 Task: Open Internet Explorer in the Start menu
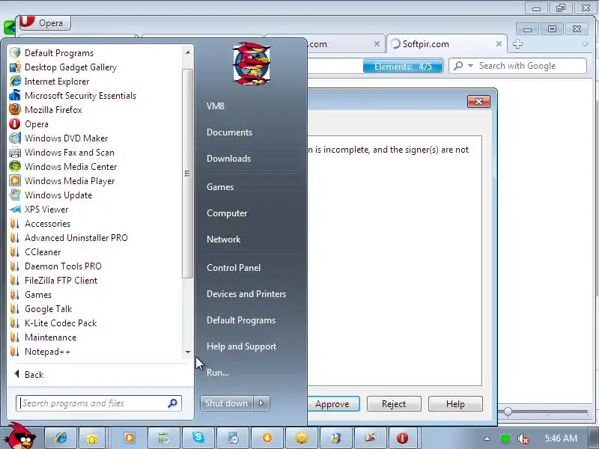coord(57,82)
